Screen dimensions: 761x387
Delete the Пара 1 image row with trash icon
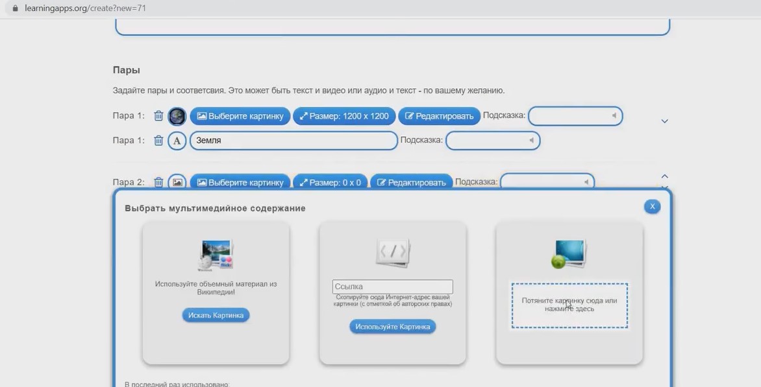pos(158,116)
